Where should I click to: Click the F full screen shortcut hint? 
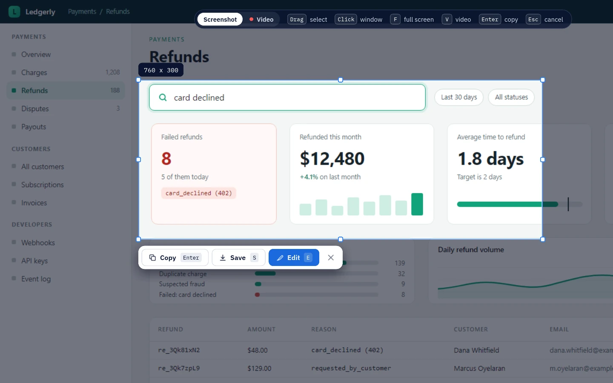coord(412,20)
